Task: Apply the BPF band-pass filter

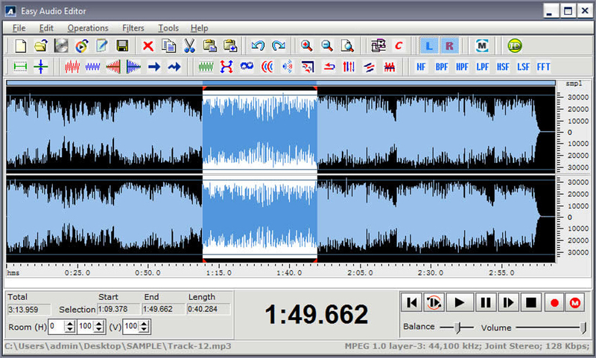Action: [x=442, y=67]
